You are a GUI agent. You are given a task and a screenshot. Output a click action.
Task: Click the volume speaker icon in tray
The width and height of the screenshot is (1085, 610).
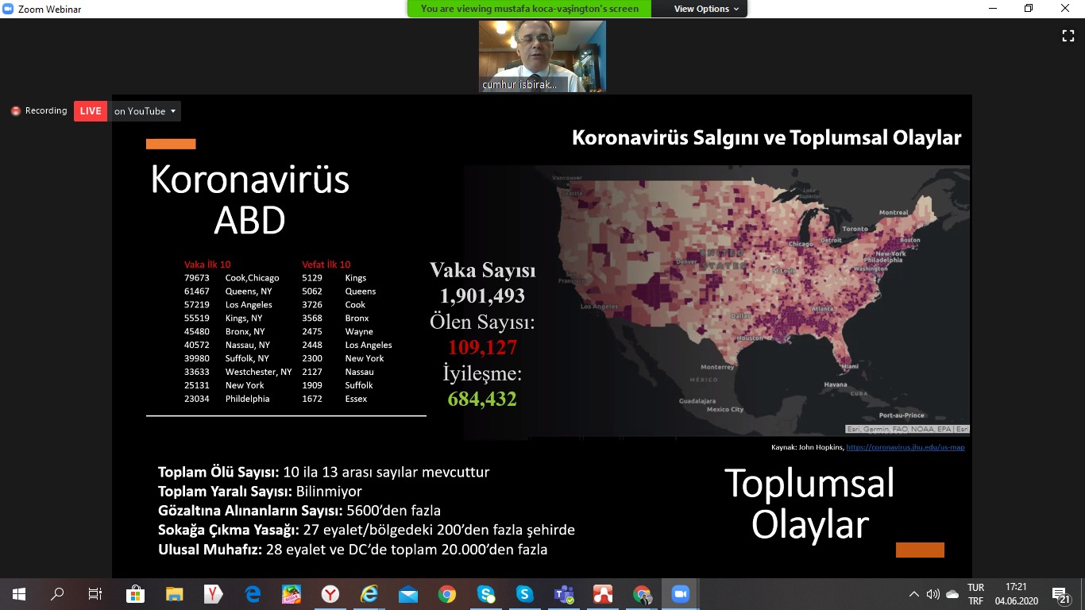click(x=933, y=594)
